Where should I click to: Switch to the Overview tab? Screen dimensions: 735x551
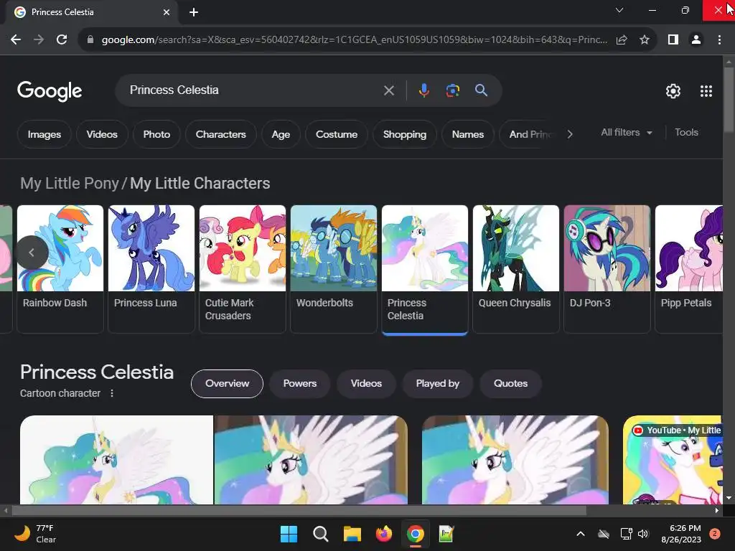pyautogui.click(x=227, y=384)
